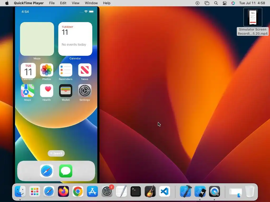Open the Photos app on the iPhone screen
The width and height of the screenshot is (270, 202).
(x=46, y=70)
